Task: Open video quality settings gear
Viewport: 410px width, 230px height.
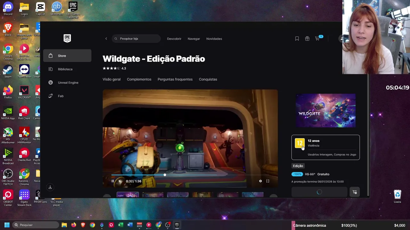Action: [x=260, y=181]
